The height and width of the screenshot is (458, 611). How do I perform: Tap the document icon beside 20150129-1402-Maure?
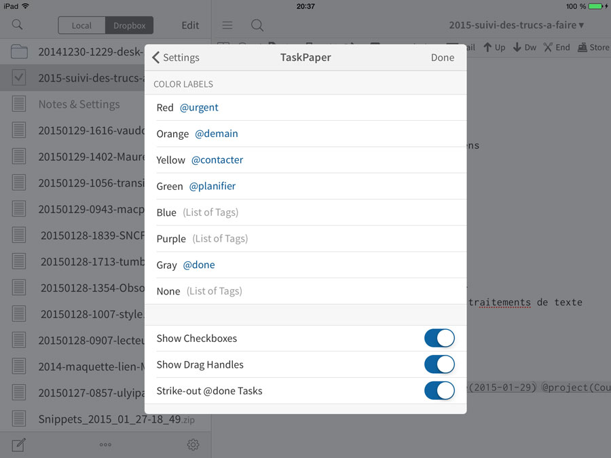19,157
